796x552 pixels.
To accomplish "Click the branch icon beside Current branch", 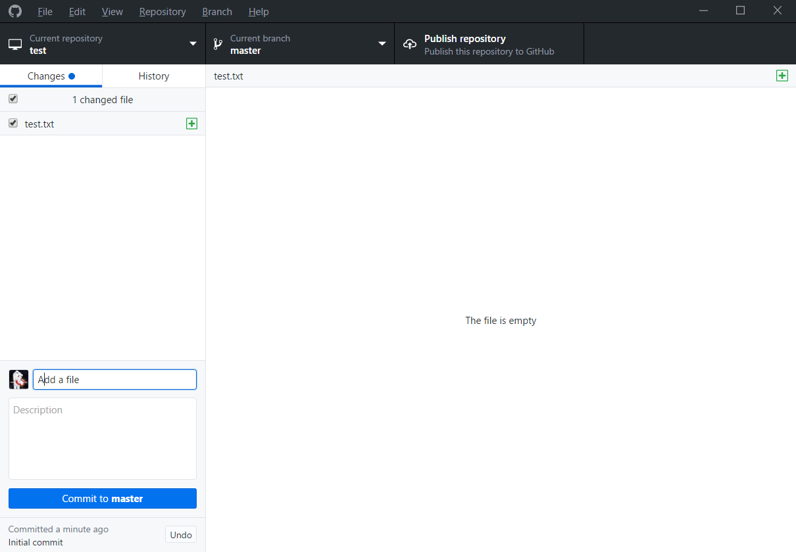I will pyautogui.click(x=218, y=45).
